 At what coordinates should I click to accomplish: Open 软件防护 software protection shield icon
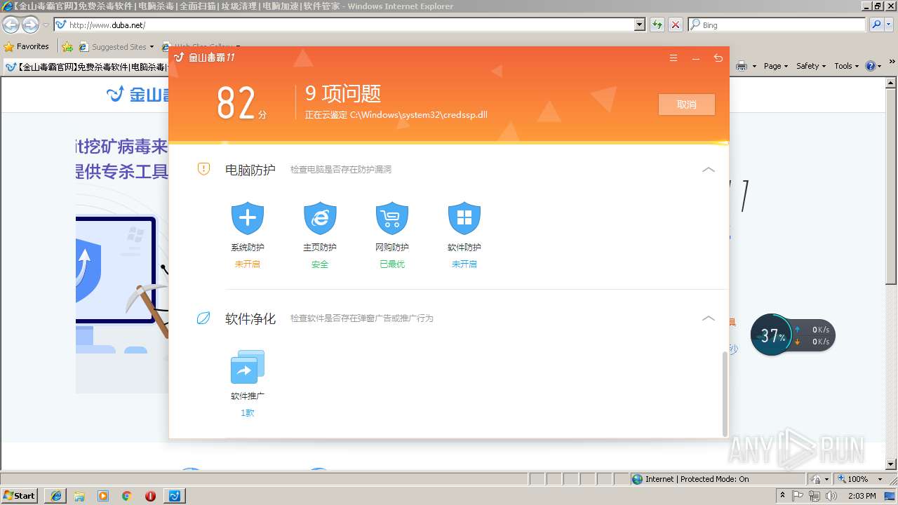(464, 219)
